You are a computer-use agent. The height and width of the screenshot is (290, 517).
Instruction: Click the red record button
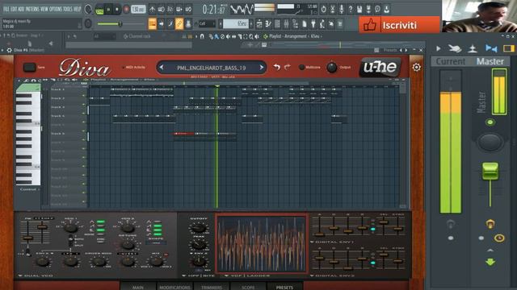pyautogui.click(x=126, y=9)
